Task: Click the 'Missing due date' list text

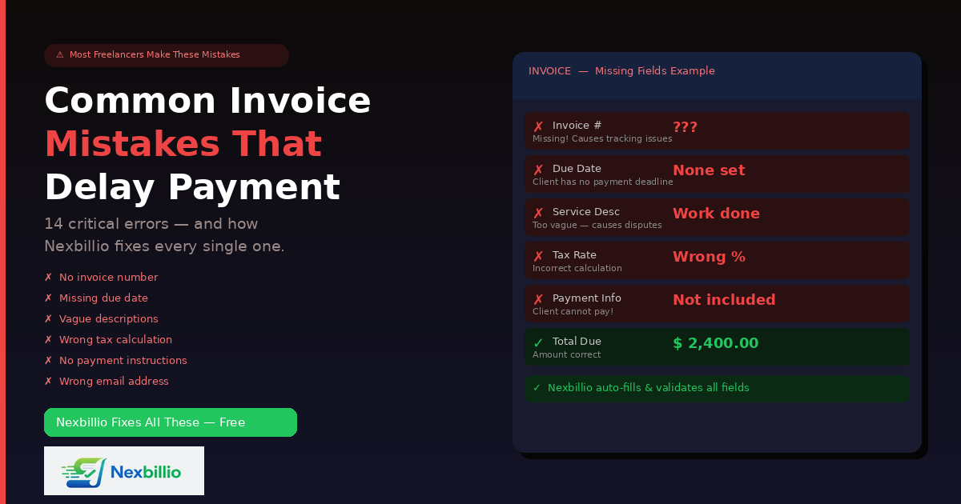Action: click(103, 298)
